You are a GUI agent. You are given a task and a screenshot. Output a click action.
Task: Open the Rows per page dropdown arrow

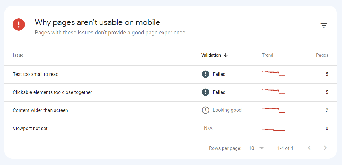(x=262, y=148)
